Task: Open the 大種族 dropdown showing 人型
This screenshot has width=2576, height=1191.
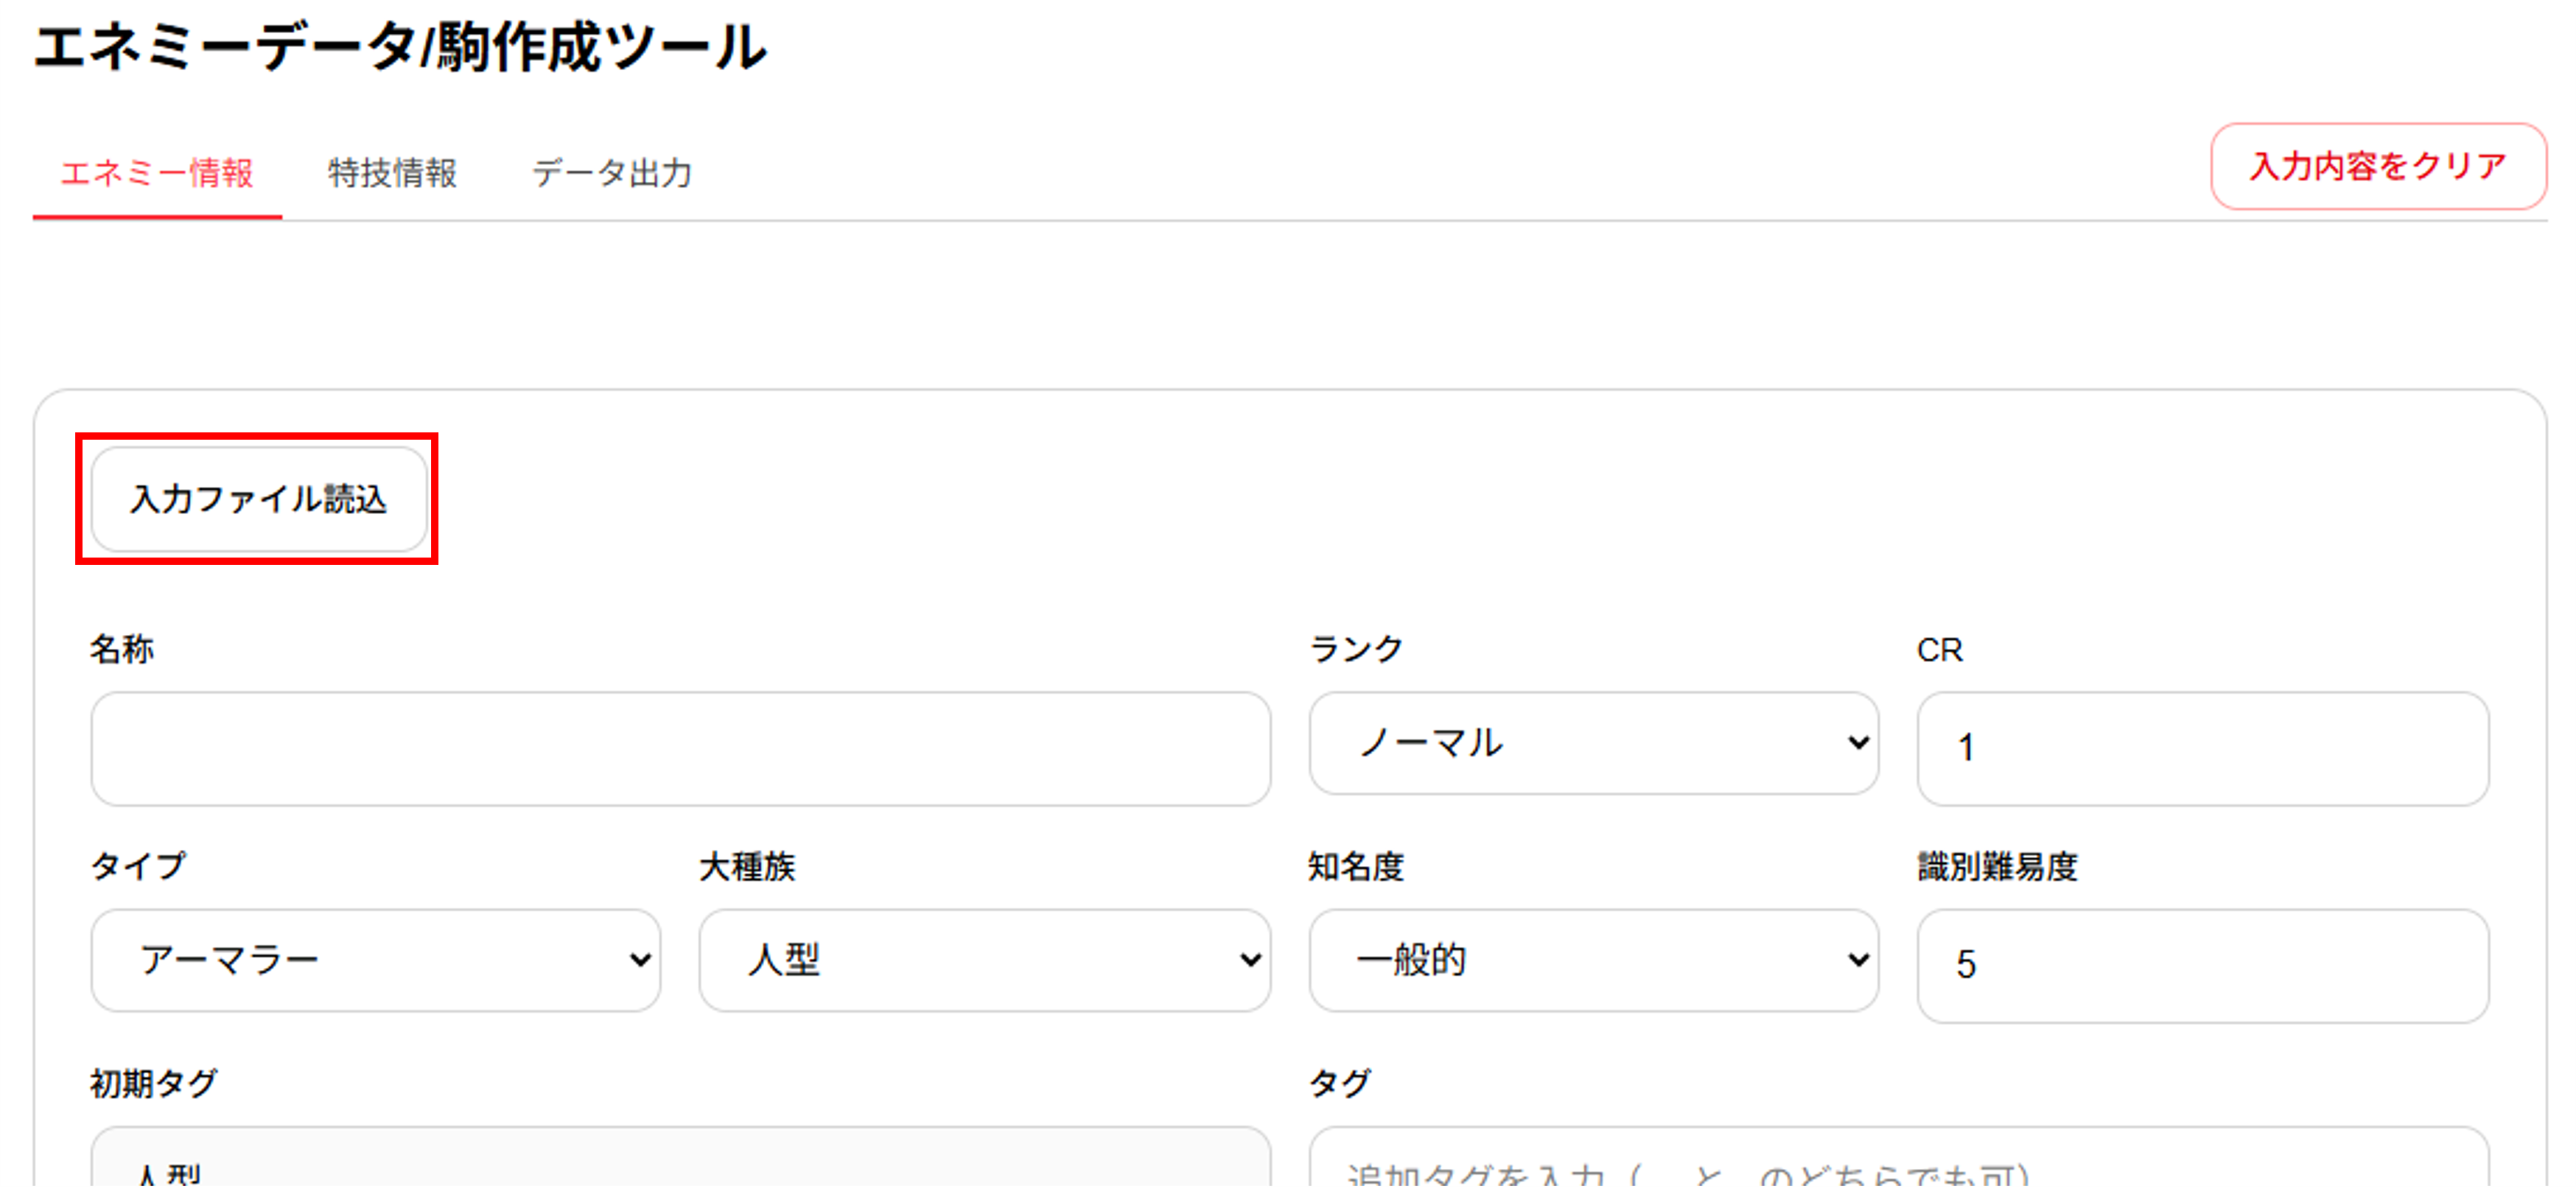Action: pyautogui.click(x=984, y=960)
